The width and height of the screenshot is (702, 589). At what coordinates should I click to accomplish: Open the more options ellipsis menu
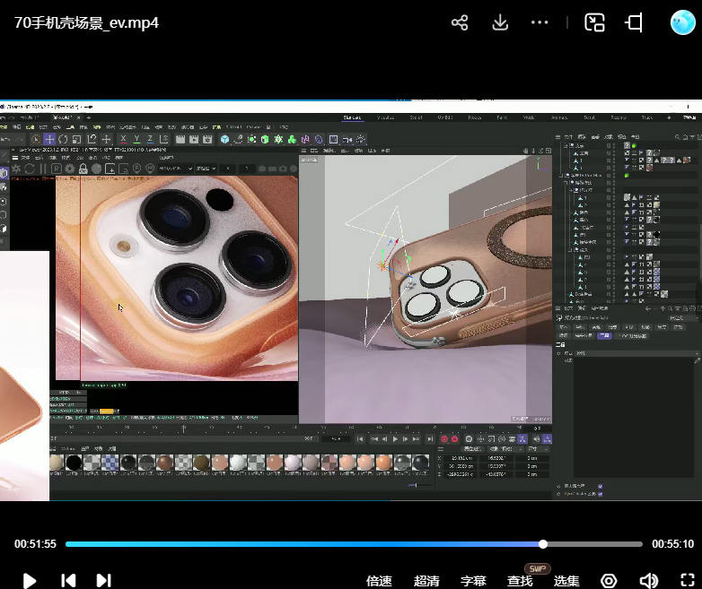point(540,22)
